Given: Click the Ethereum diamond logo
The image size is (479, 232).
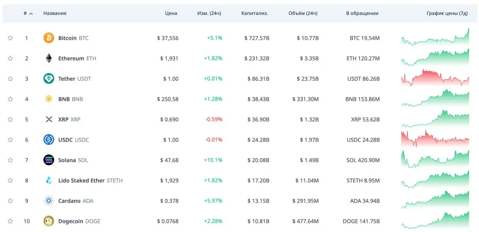Looking at the screenshot, I should (x=49, y=58).
